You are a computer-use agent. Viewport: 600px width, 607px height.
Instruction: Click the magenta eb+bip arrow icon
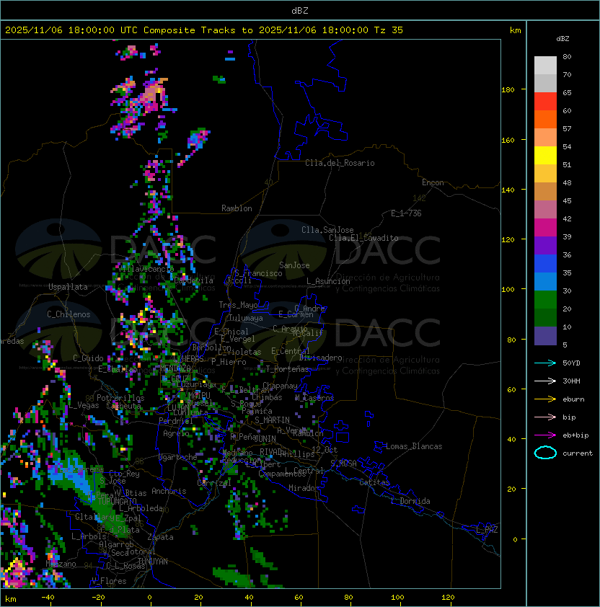tap(545, 435)
